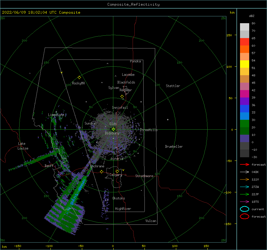Click the yellow diamond marker below RedDeer

122,96
